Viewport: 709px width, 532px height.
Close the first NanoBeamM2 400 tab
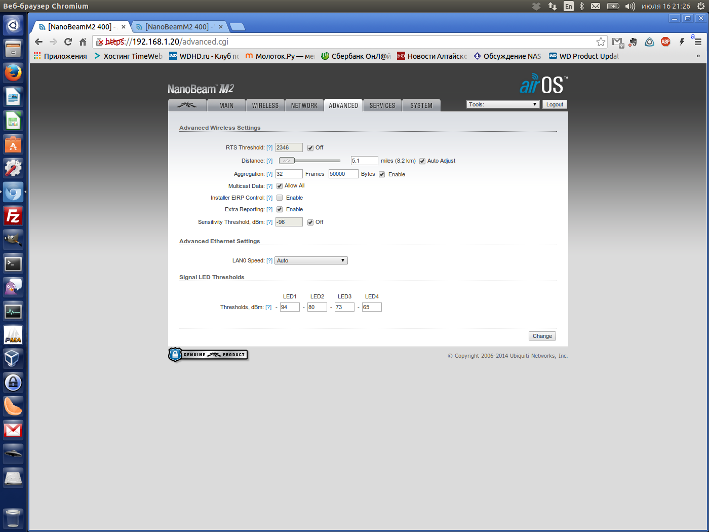124,27
